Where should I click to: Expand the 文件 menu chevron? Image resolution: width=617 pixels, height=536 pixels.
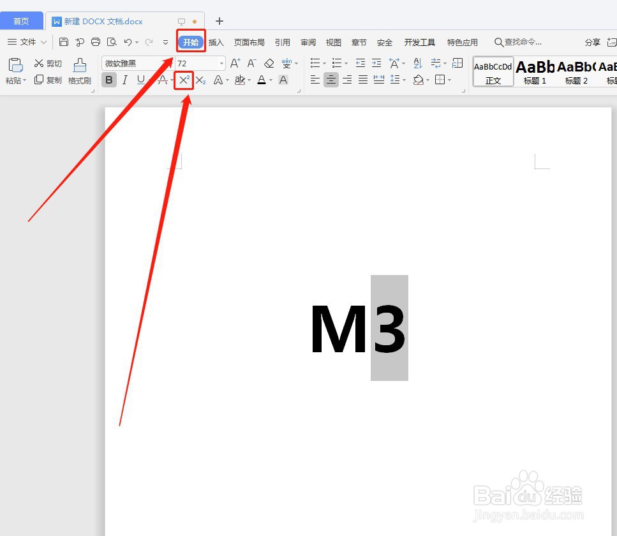pyautogui.click(x=43, y=42)
